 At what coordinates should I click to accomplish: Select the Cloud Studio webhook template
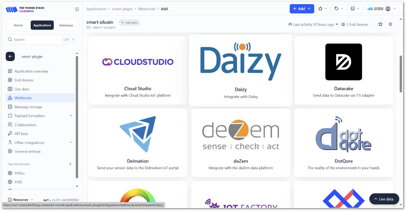137,70
